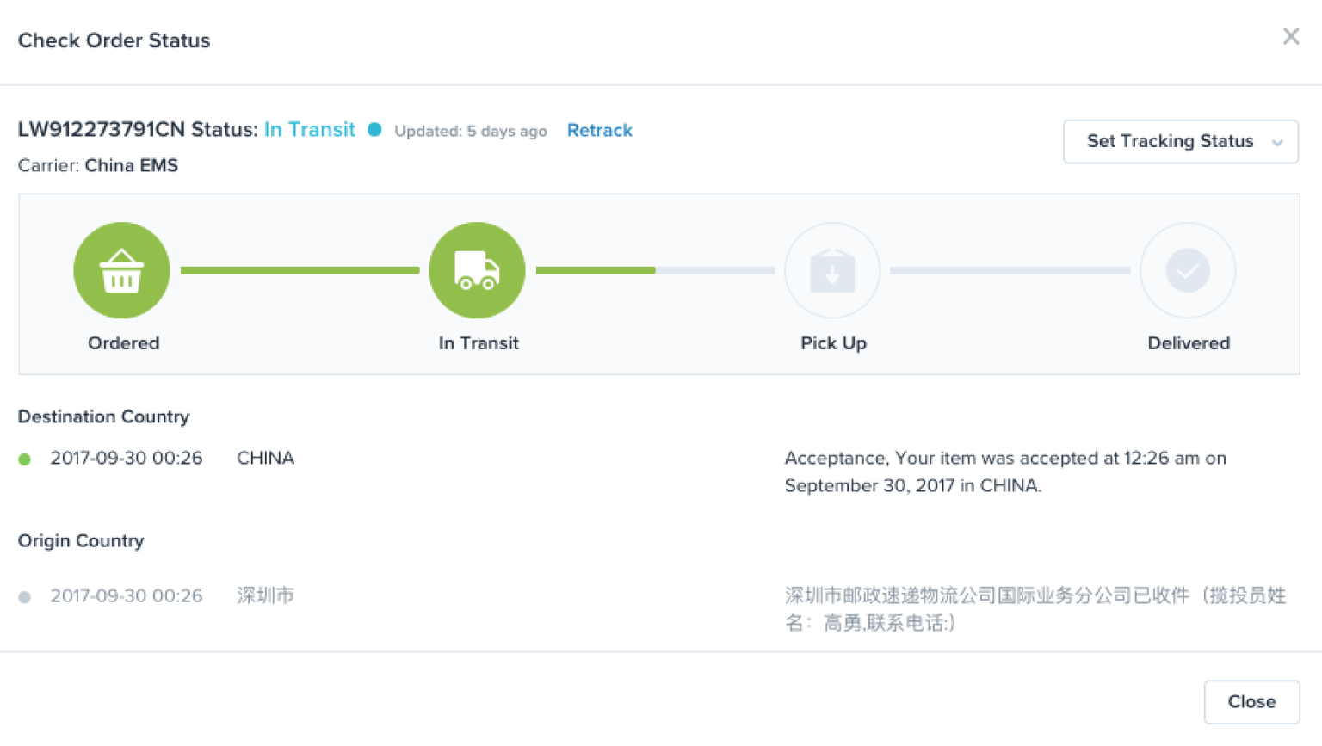1322x746 pixels.
Task: Select the Ordered basket icon
Action: click(121, 269)
